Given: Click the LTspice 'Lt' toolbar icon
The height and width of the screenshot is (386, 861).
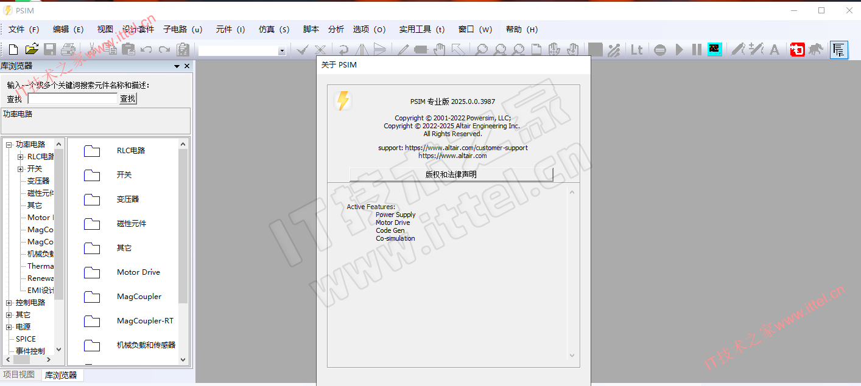Looking at the screenshot, I should 636,50.
